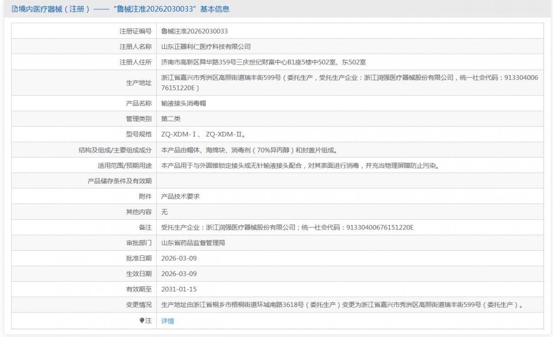This screenshot has width=553, height=337.
Task: Select model spec ZQ-XDM-Ⅰ、ZQ-XDM-Ⅱ
Action: (203, 135)
